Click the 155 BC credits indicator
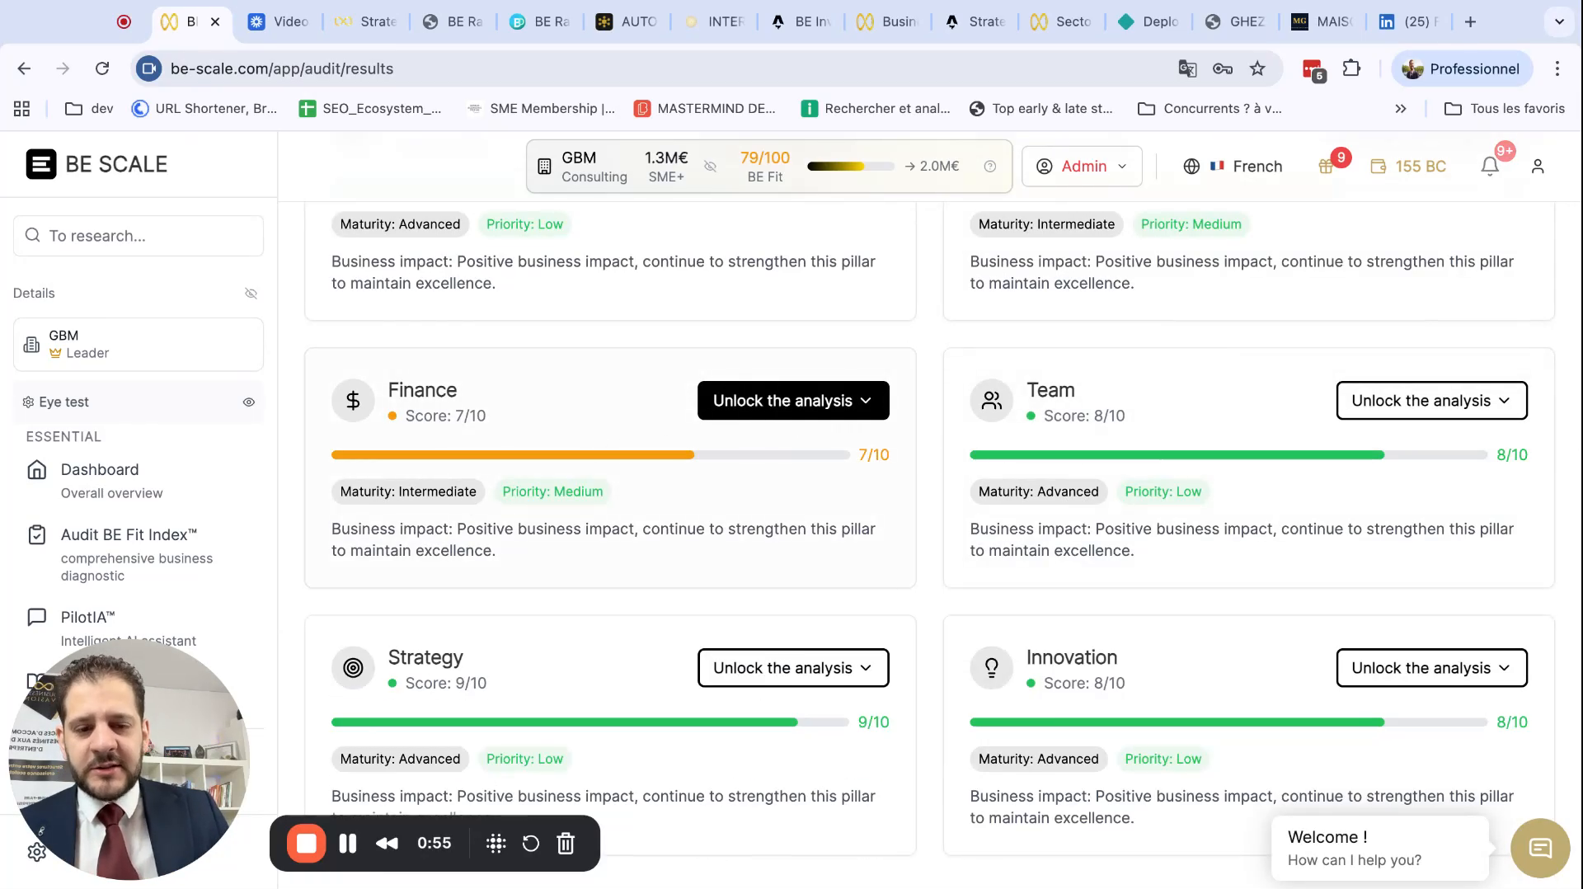The image size is (1583, 889). 1409,166
